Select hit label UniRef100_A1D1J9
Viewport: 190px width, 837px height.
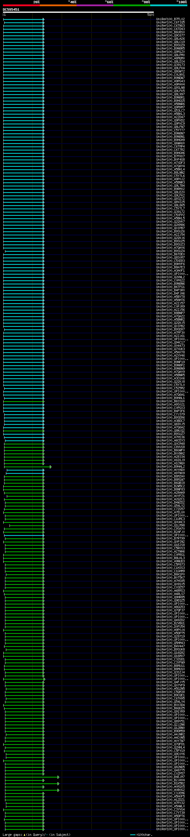170,460
